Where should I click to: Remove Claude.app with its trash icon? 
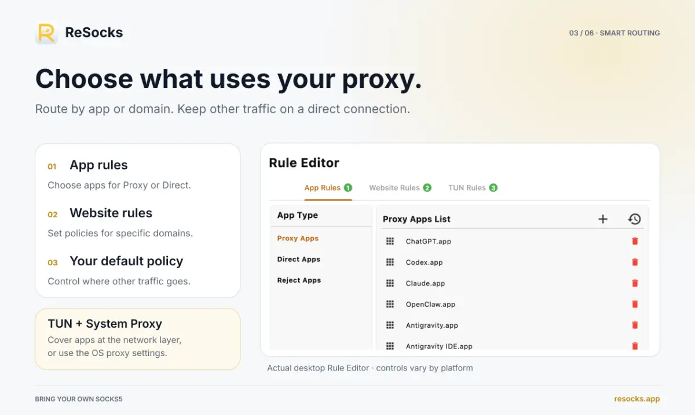tap(635, 283)
